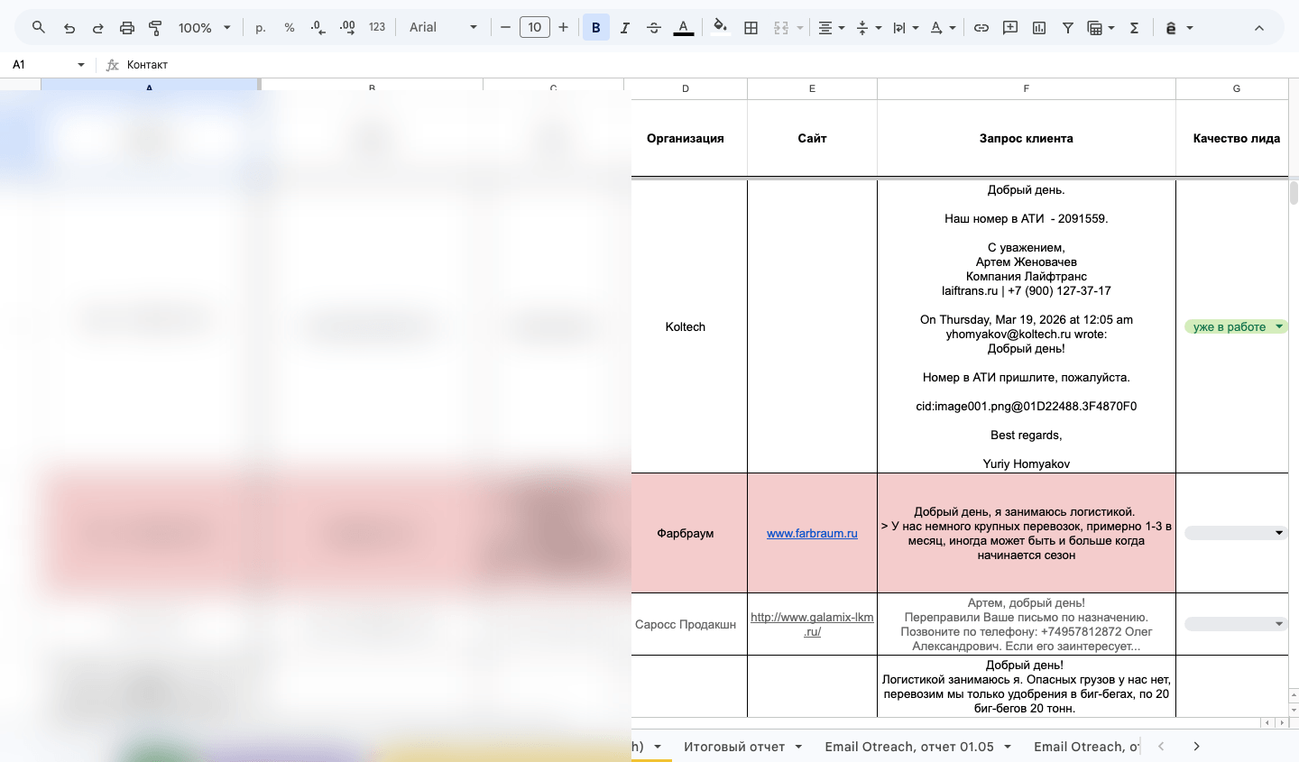Open vertical align options

click(868, 28)
